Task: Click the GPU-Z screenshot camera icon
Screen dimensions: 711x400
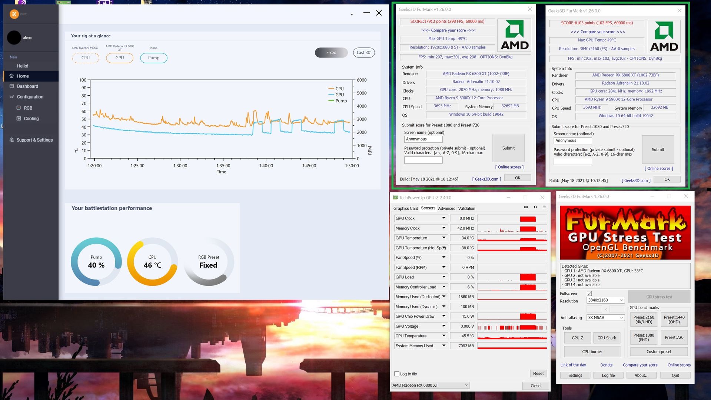Action: [525, 207]
